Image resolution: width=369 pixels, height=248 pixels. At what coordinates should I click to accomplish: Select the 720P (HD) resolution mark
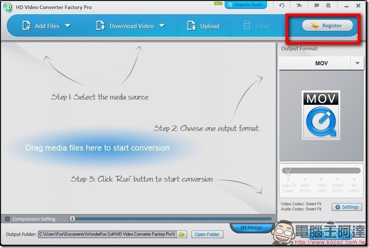click(x=321, y=185)
